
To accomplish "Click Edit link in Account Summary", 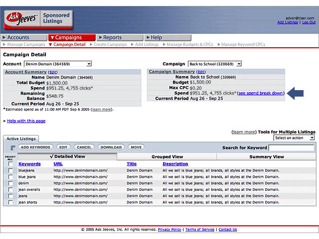I will (53, 72).
